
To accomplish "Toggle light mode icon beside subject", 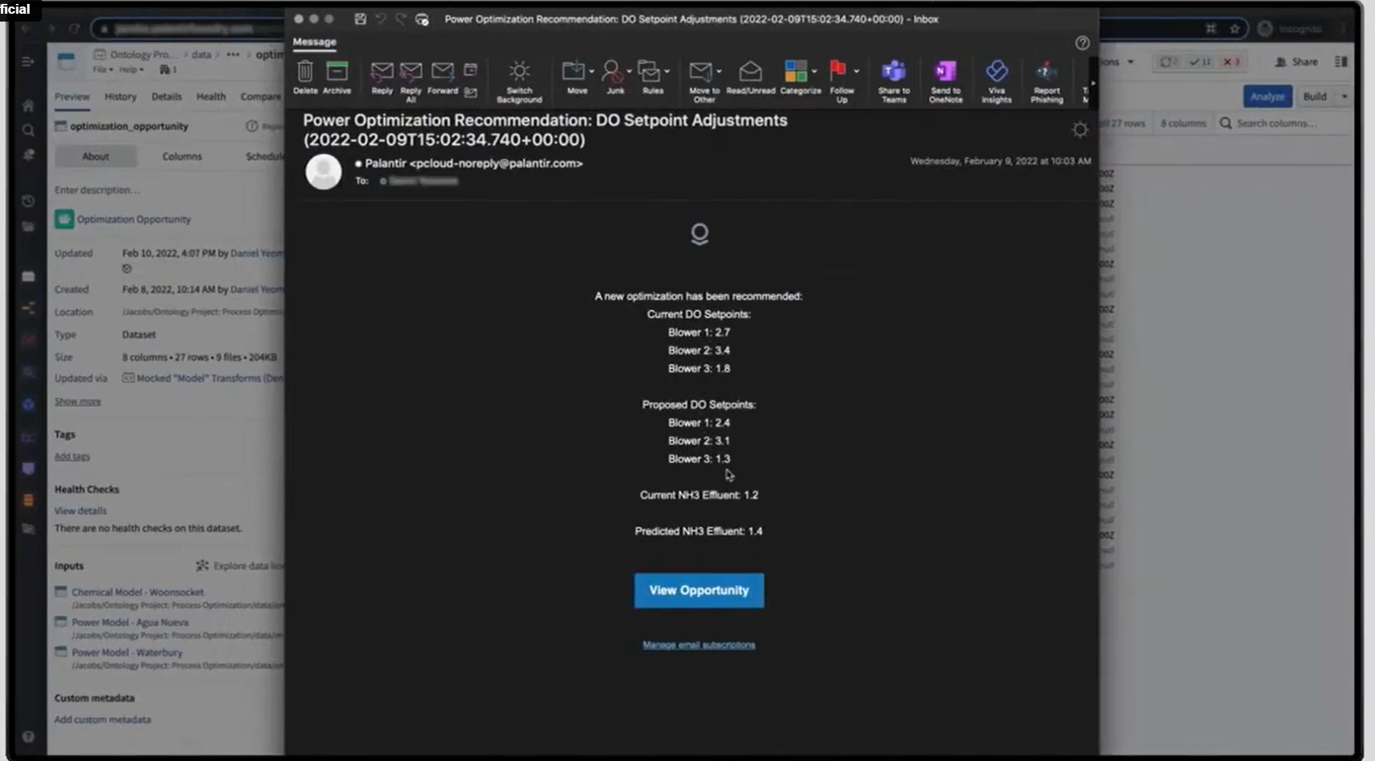I will tap(1080, 129).
